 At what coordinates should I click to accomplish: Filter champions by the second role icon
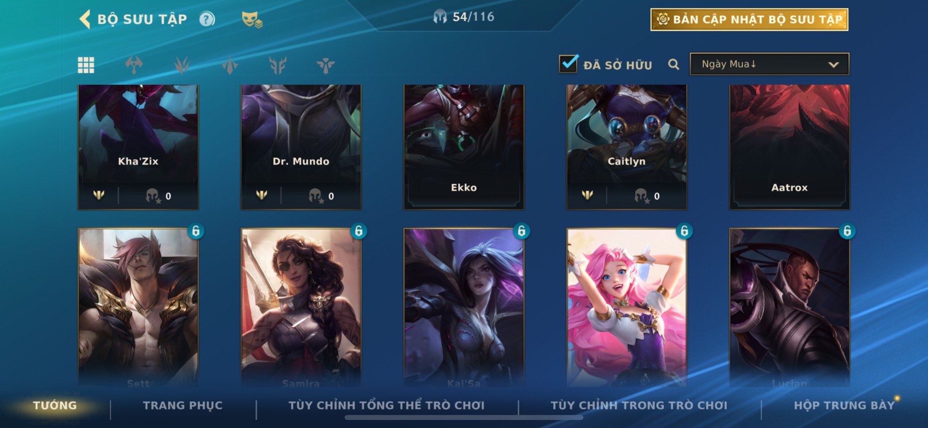[134, 65]
